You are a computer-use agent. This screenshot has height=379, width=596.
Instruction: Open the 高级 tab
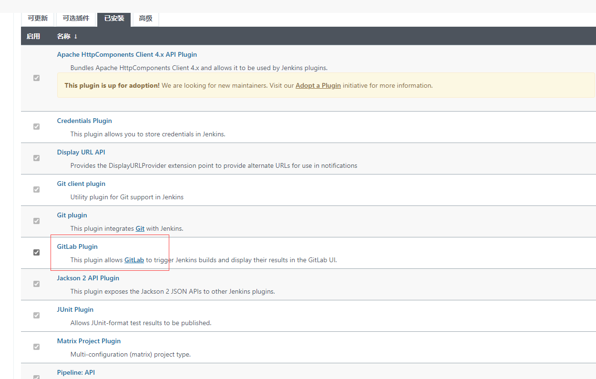145,19
